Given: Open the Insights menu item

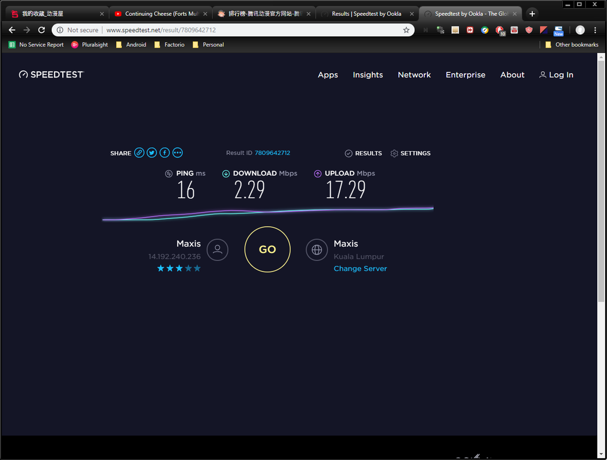Looking at the screenshot, I should (x=368, y=75).
